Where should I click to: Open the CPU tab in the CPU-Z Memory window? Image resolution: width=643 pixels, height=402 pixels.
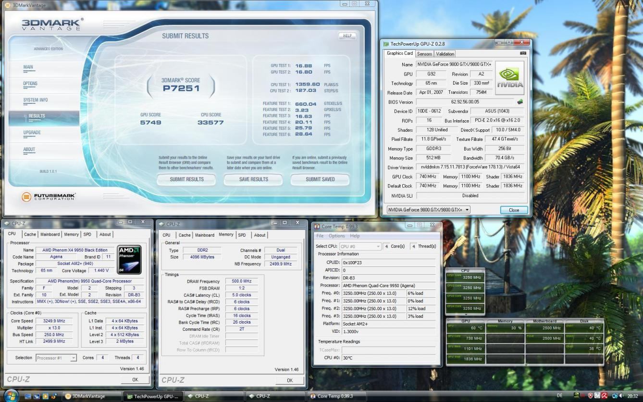(x=166, y=235)
